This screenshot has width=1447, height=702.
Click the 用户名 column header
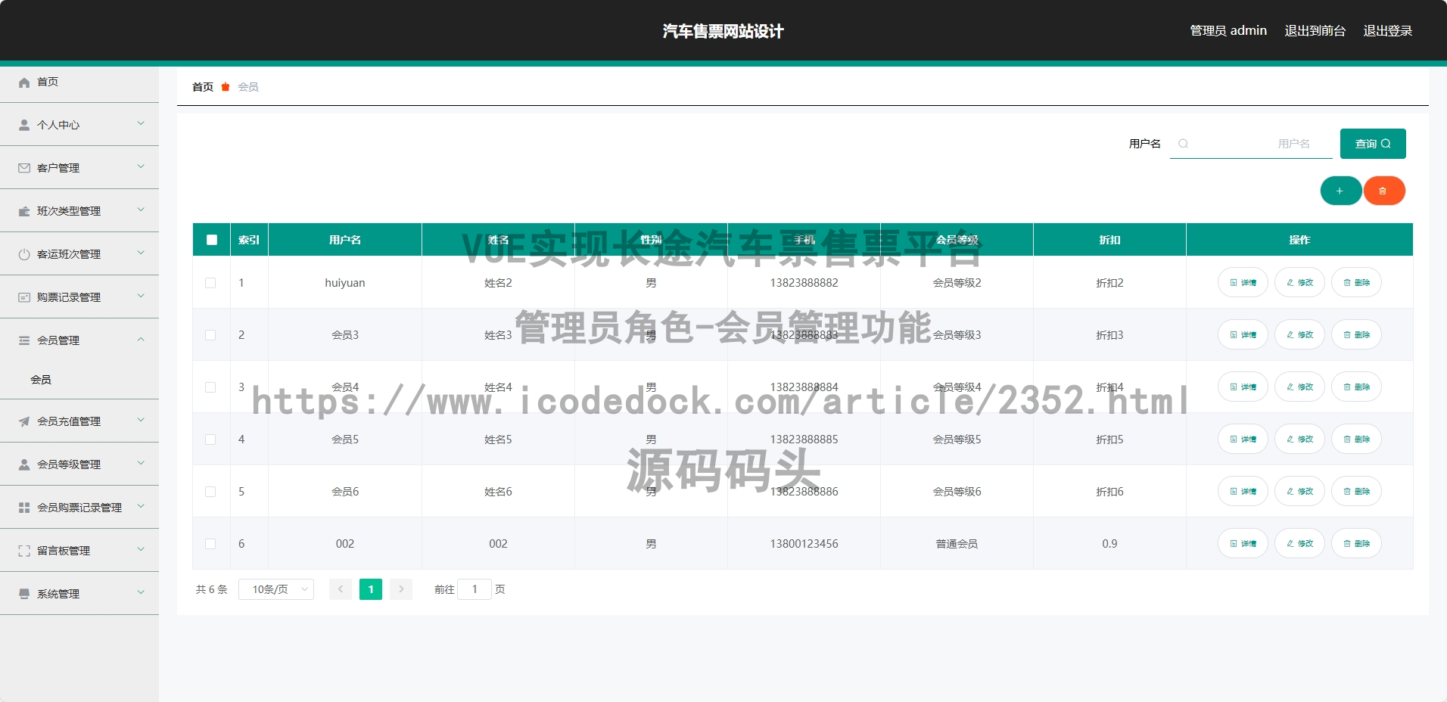pyautogui.click(x=345, y=240)
